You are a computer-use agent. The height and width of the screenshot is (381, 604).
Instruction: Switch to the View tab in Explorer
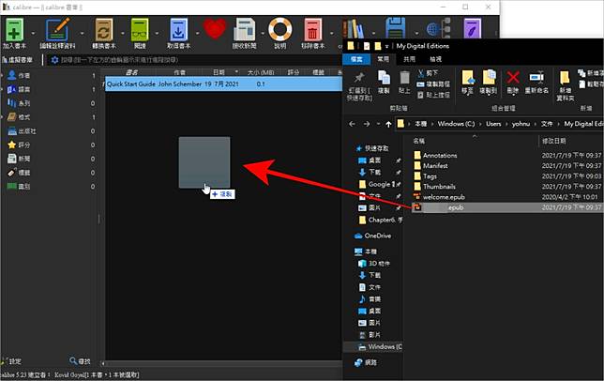click(x=435, y=59)
